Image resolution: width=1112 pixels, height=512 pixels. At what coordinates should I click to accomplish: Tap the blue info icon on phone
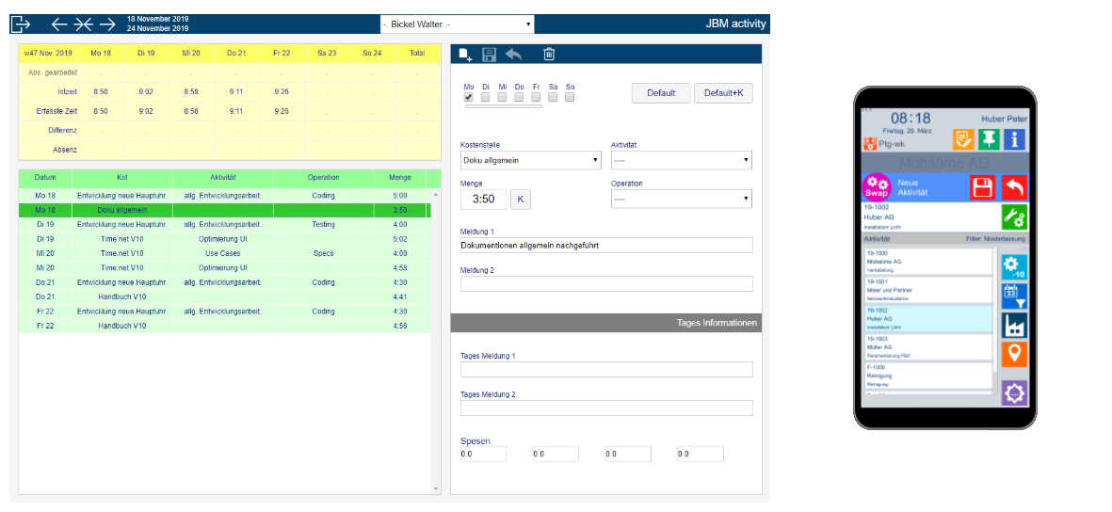(1014, 140)
